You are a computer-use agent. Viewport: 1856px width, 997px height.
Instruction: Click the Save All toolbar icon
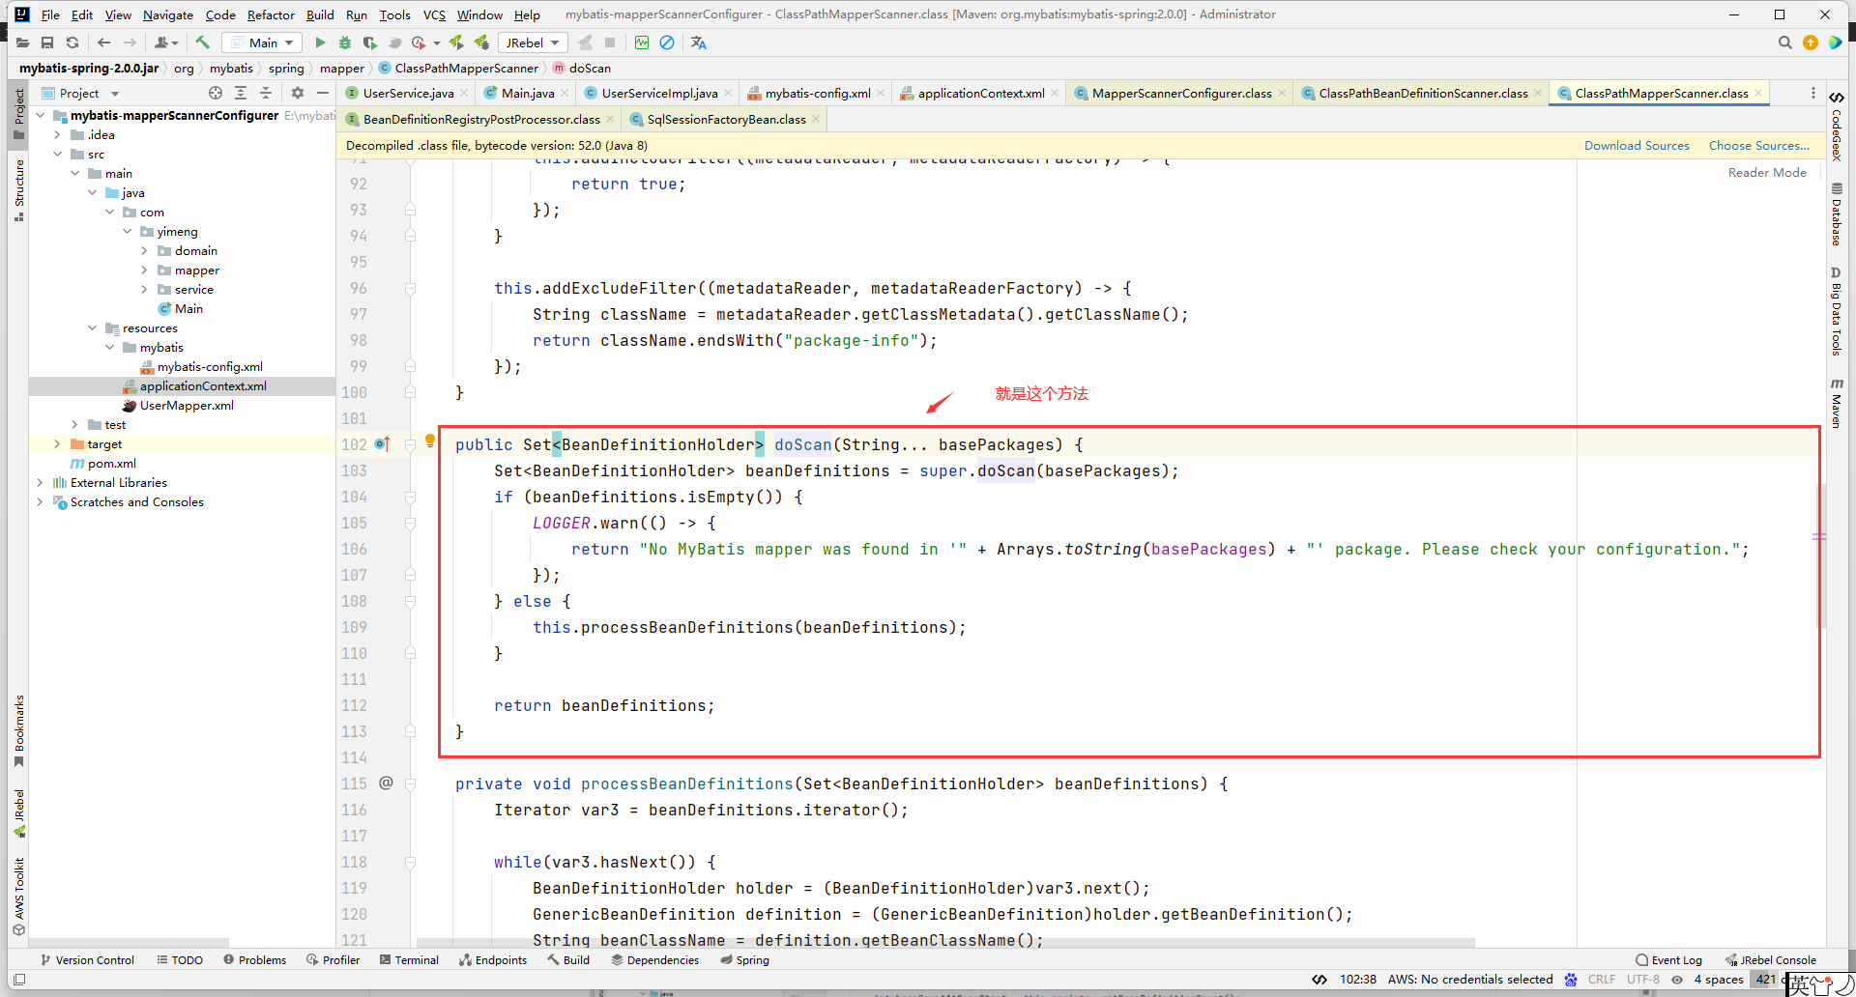pos(47,43)
